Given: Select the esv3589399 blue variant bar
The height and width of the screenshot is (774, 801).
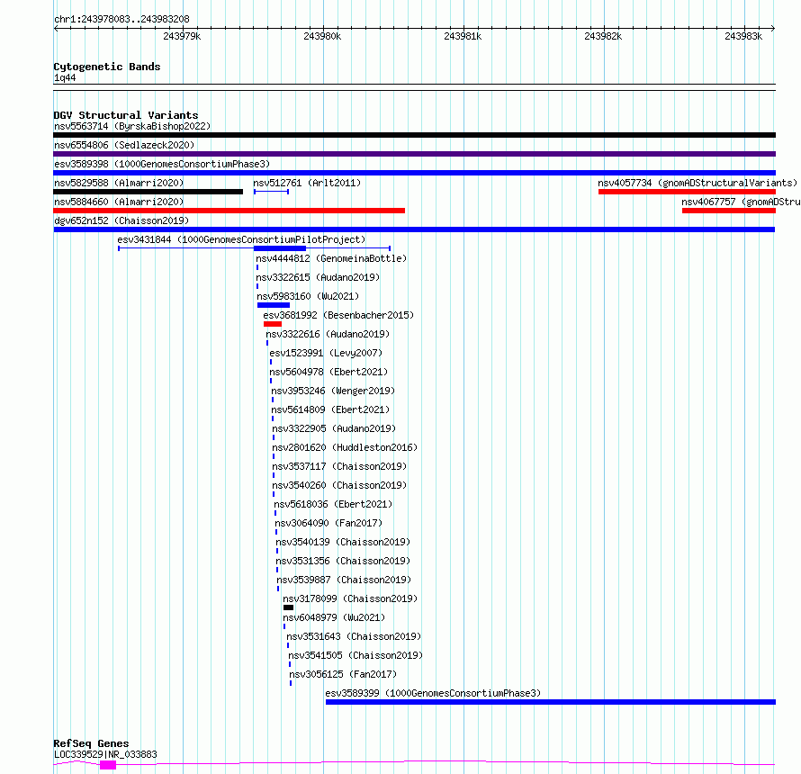Looking at the screenshot, I should pos(551,702).
